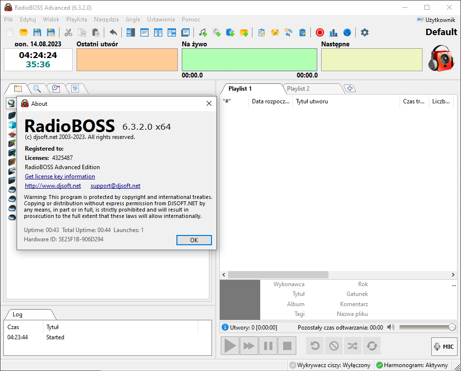Open settings with the gear icon
The image size is (461, 371).
pyautogui.click(x=365, y=32)
